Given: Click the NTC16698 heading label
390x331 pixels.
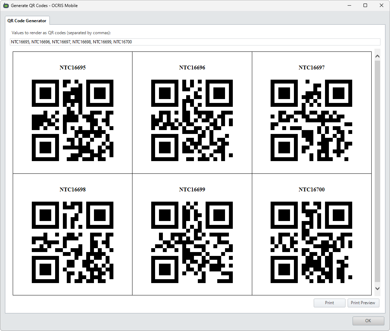Looking at the screenshot, I should tap(73, 190).
